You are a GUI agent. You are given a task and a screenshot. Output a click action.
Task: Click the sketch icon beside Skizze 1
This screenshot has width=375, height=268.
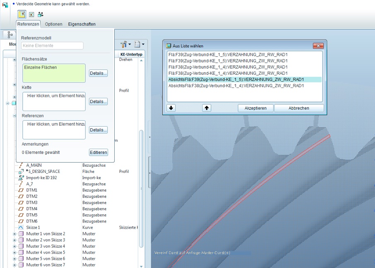tap(21, 227)
